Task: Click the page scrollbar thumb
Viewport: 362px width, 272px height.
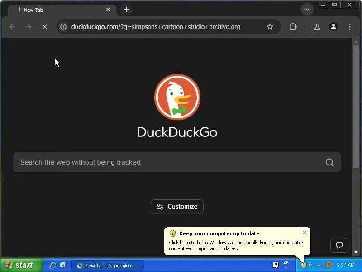Action: [356, 106]
